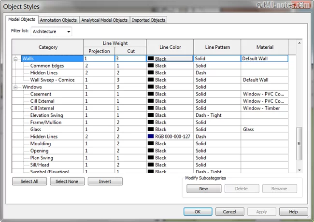Click the blue RGB 000-000-127 line color swatch

(x=151, y=137)
